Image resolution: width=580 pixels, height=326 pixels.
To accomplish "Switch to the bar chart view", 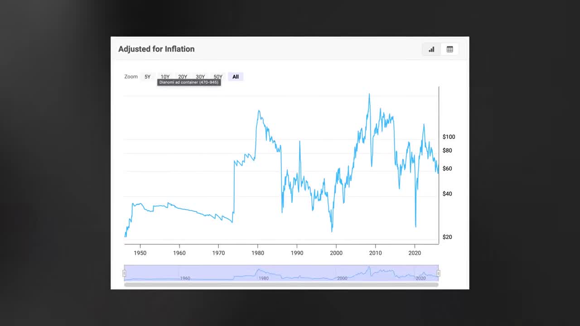I will click(x=431, y=49).
